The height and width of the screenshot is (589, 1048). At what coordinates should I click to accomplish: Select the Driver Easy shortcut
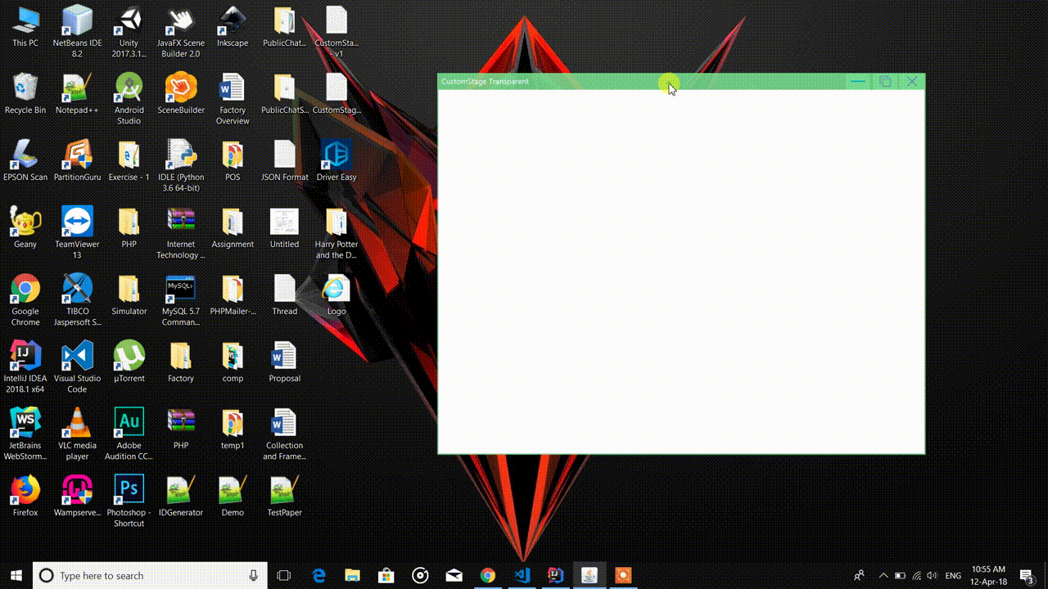coord(337,160)
